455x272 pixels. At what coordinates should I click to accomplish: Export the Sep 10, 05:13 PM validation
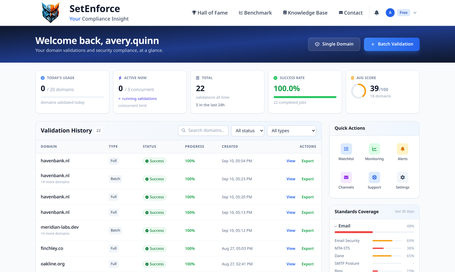coord(308,212)
